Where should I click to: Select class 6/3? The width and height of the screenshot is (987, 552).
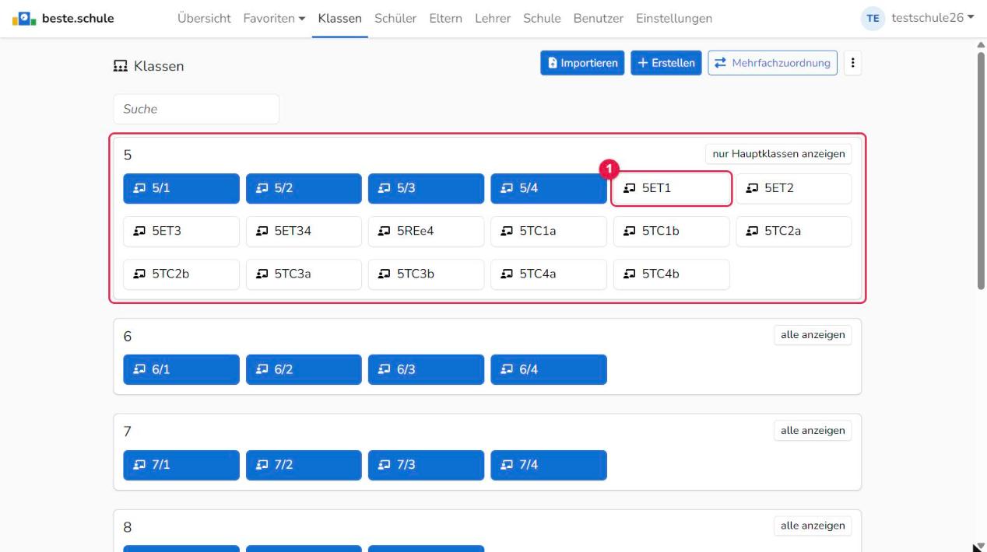pyautogui.click(x=426, y=369)
